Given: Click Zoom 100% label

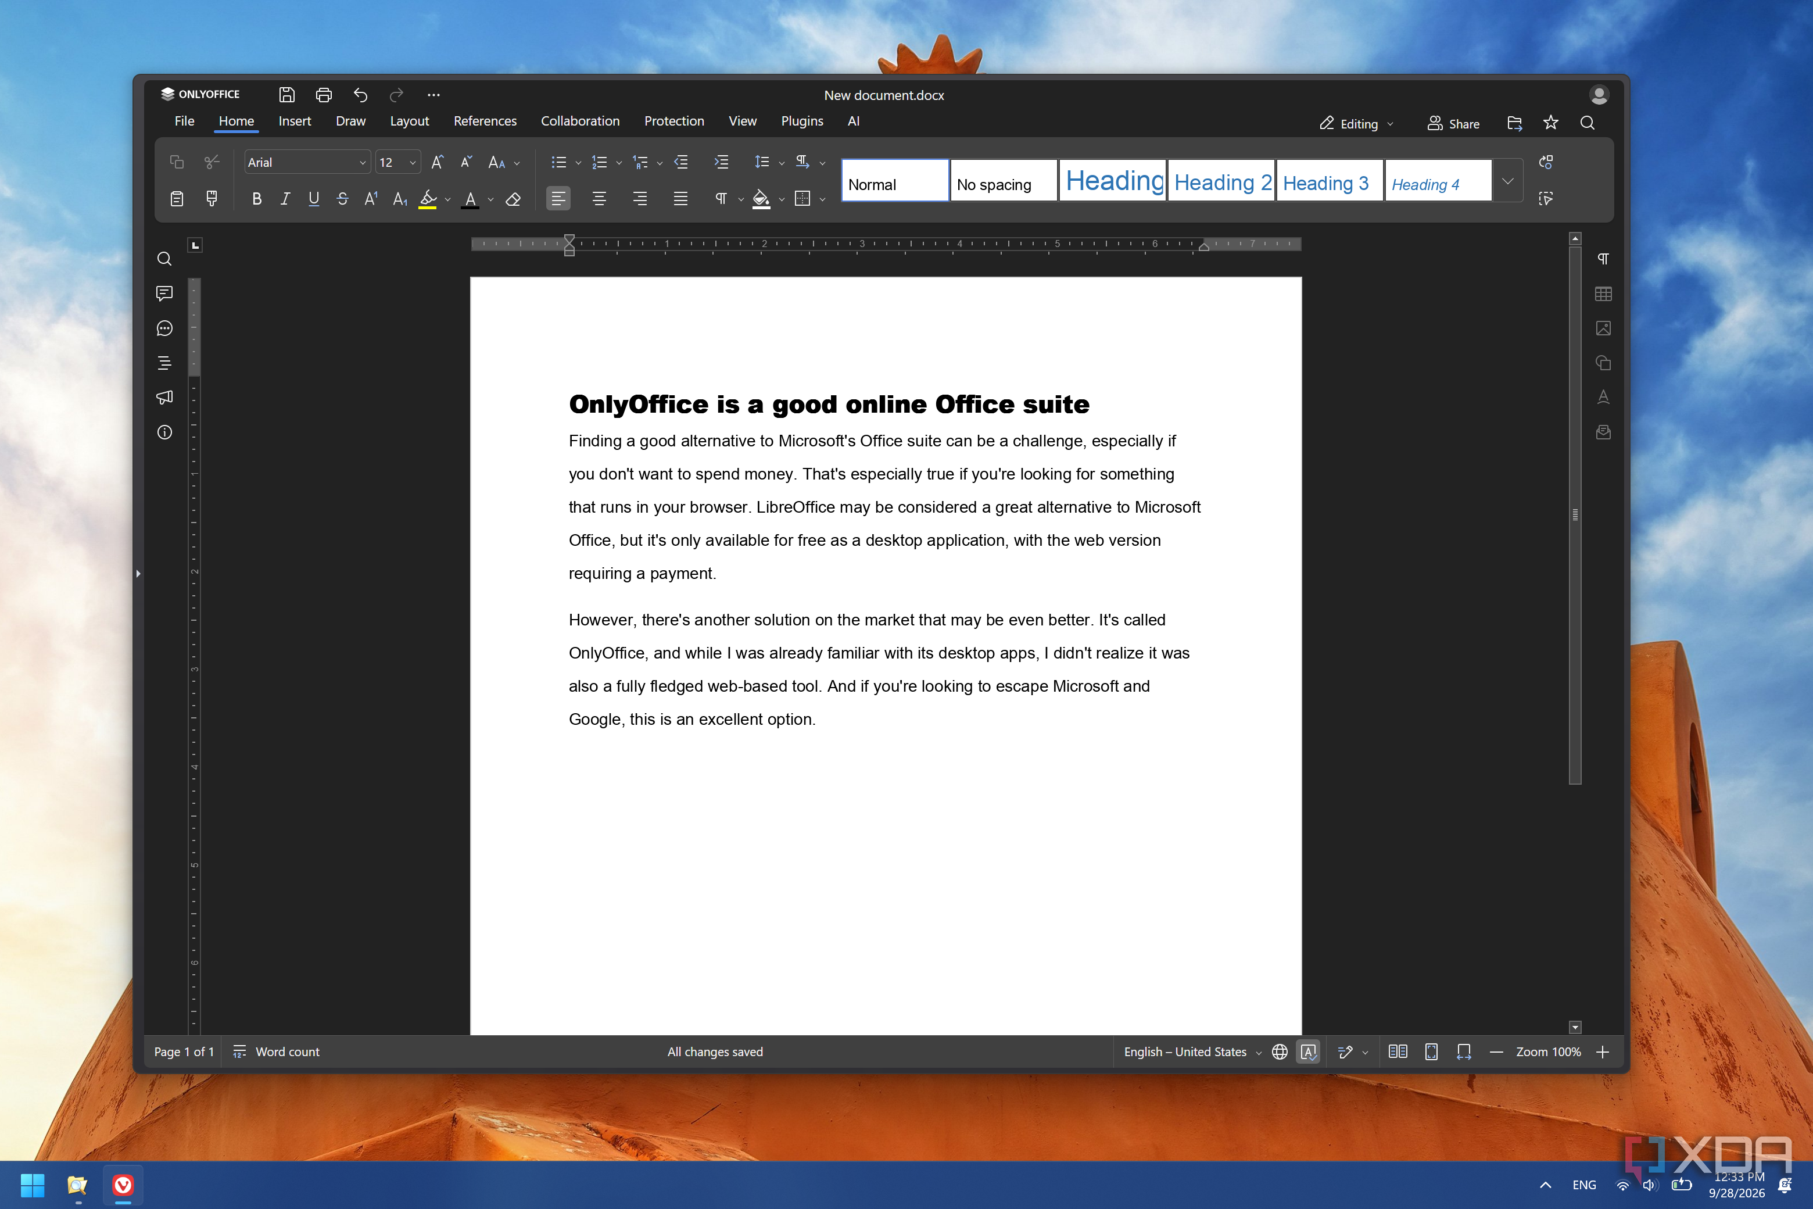Looking at the screenshot, I should pyautogui.click(x=1548, y=1051).
